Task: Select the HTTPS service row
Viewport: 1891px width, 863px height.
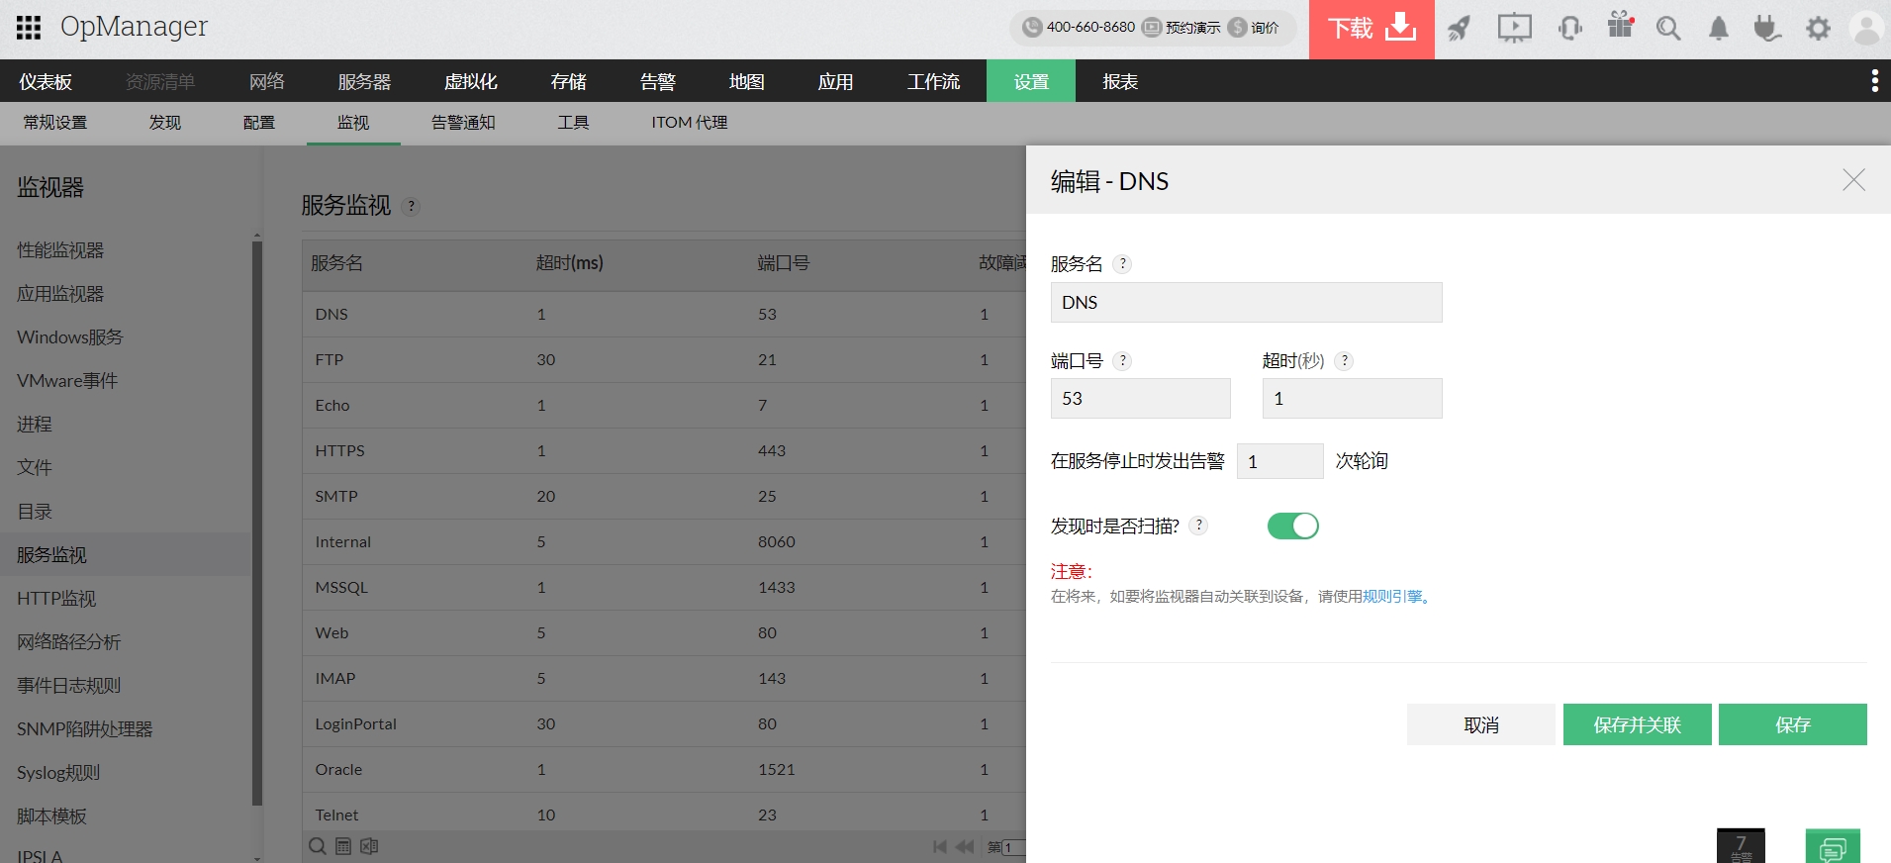Action: point(664,451)
